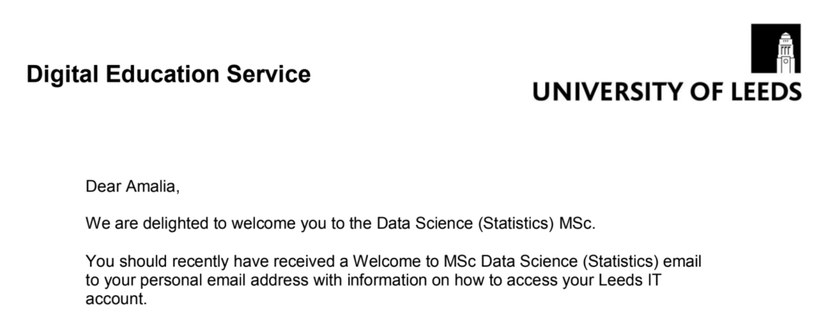The height and width of the screenshot is (313, 821).
Task: Click the word delighted
Action: point(176,223)
